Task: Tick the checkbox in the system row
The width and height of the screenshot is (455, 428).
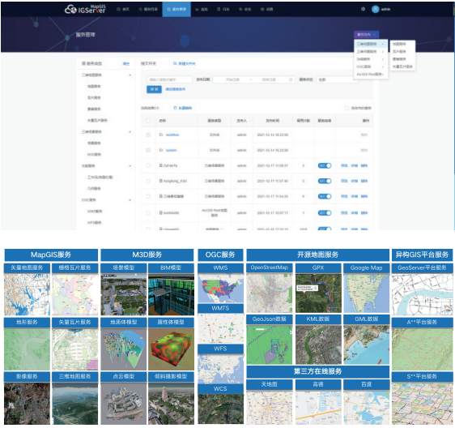Action: tap(148, 150)
